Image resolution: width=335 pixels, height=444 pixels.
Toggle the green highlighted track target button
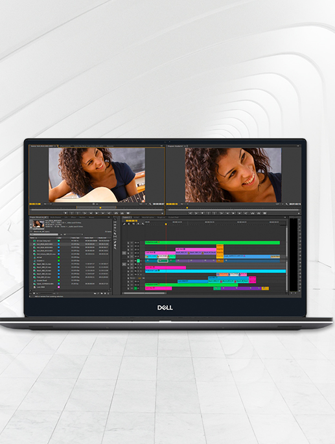[139, 261]
